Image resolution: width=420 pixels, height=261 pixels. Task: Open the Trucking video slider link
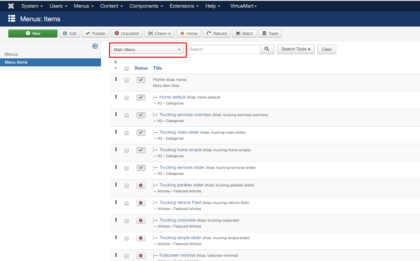(179, 132)
